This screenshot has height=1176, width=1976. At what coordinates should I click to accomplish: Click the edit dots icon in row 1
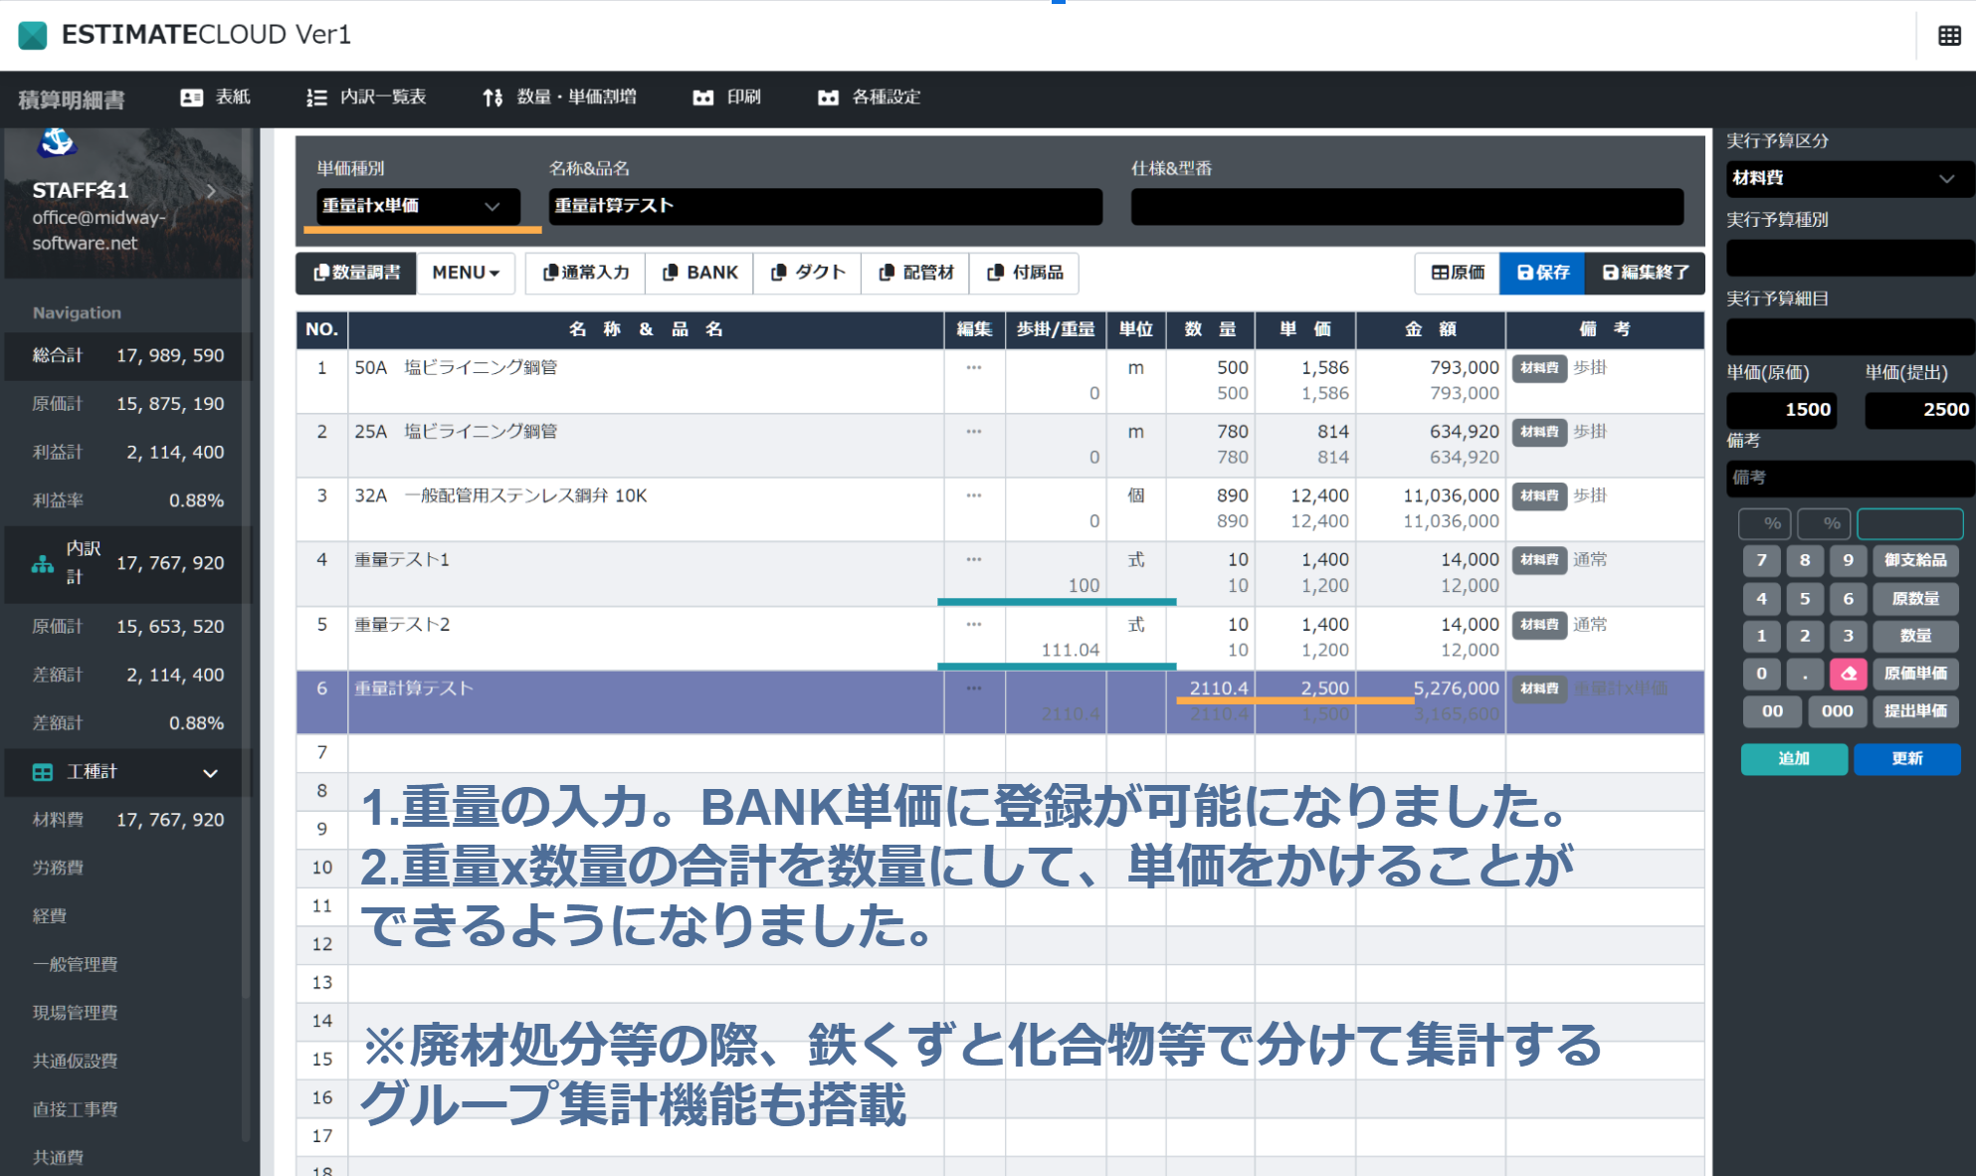[973, 368]
